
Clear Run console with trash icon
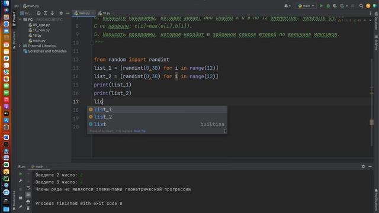point(28,208)
